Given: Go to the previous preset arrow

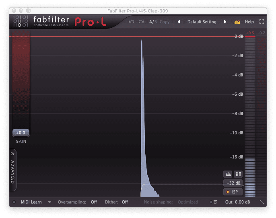Looking at the screenshot, I should 179,22.
